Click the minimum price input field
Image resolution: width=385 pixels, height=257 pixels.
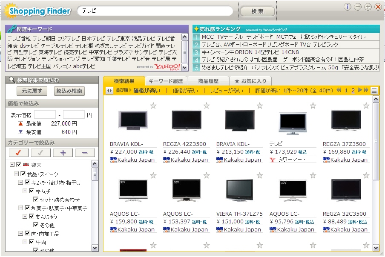(45, 114)
